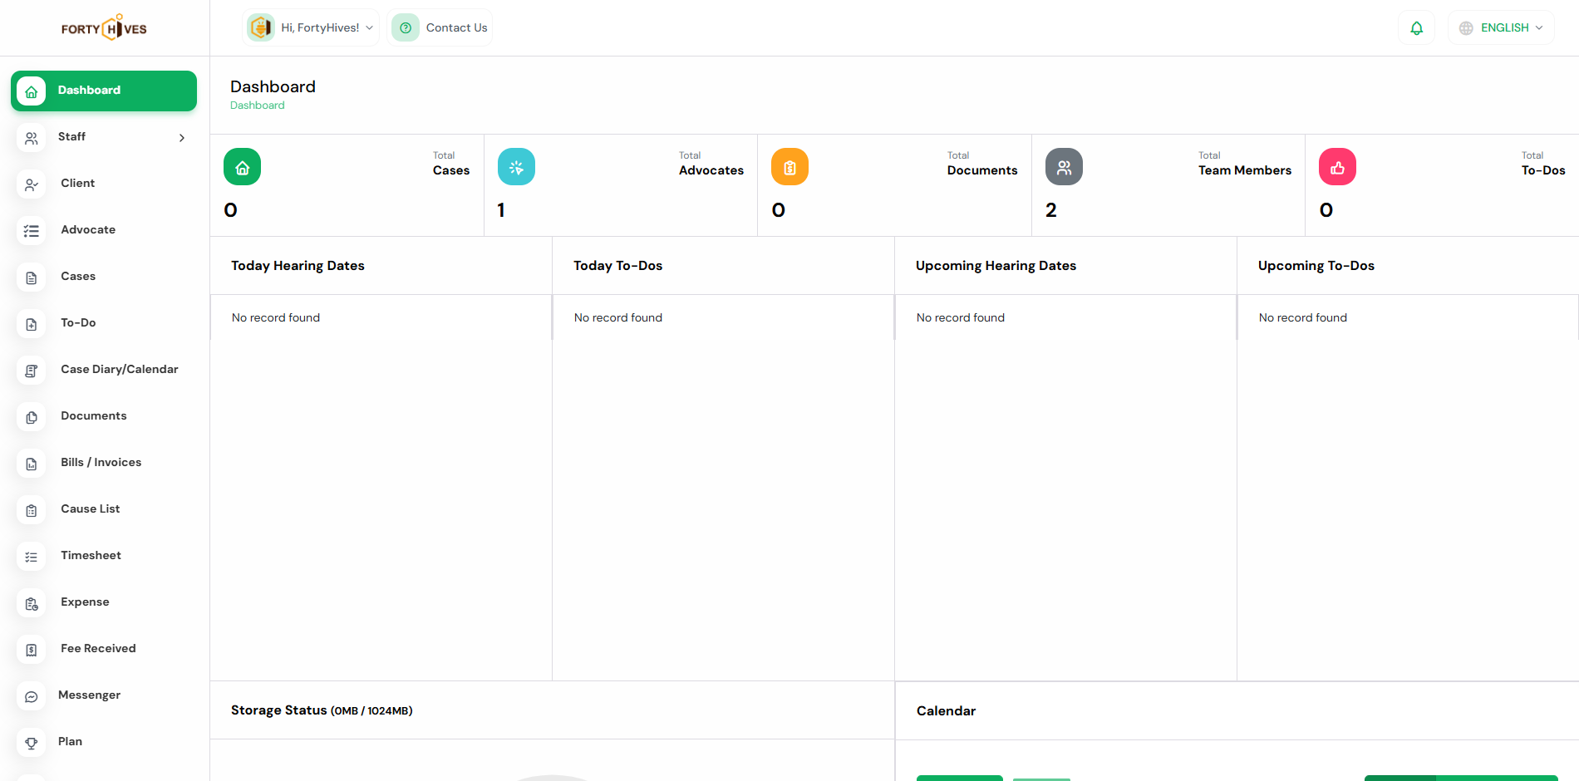Viewport: 1579px width, 781px height.
Task: Click the Client sidebar icon
Action: point(32,184)
